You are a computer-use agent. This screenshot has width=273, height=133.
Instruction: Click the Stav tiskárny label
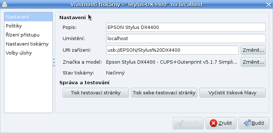(78, 73)
